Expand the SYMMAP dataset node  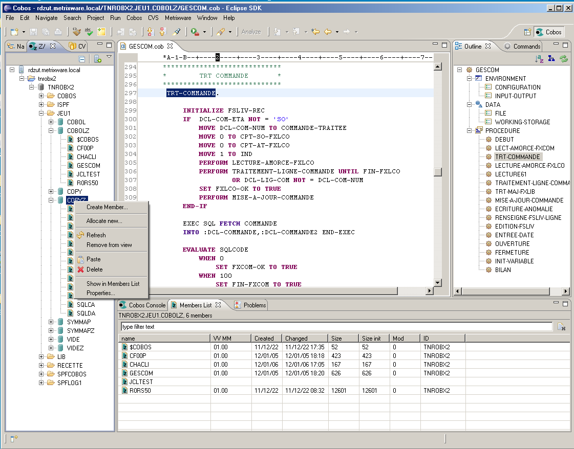pyautogui.click(x=51, y=322)
